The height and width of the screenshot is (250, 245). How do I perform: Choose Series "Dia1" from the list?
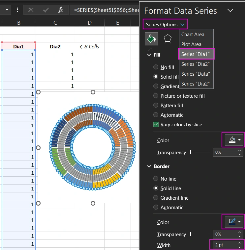pyautogui.click(x=196, y=54)
